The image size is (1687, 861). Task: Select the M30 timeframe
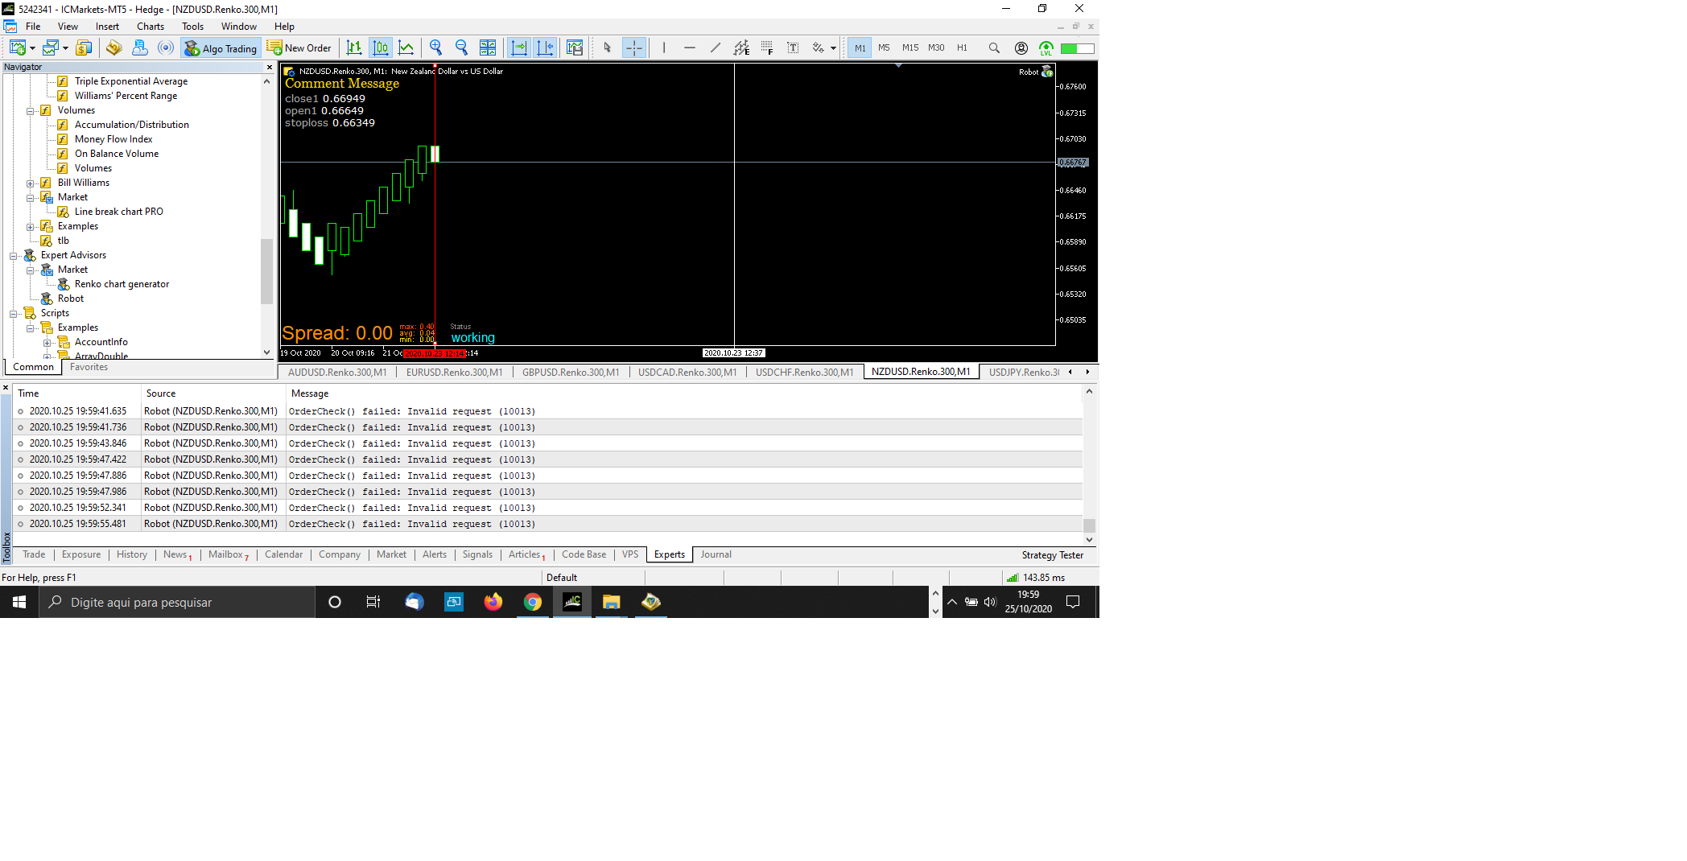point(936,48)
